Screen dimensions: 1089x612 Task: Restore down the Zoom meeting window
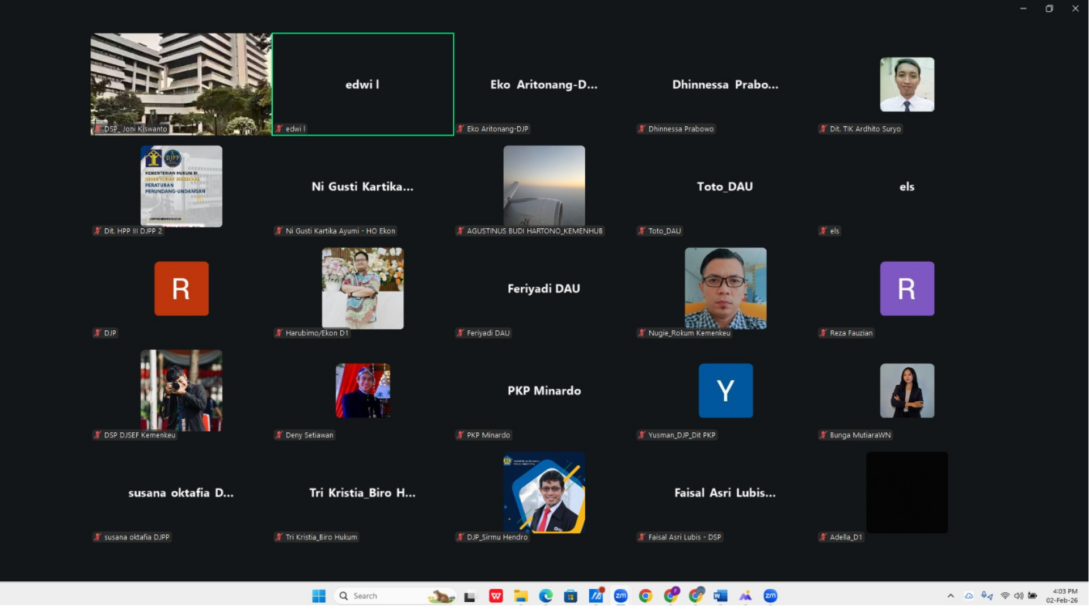point(1049,8)
